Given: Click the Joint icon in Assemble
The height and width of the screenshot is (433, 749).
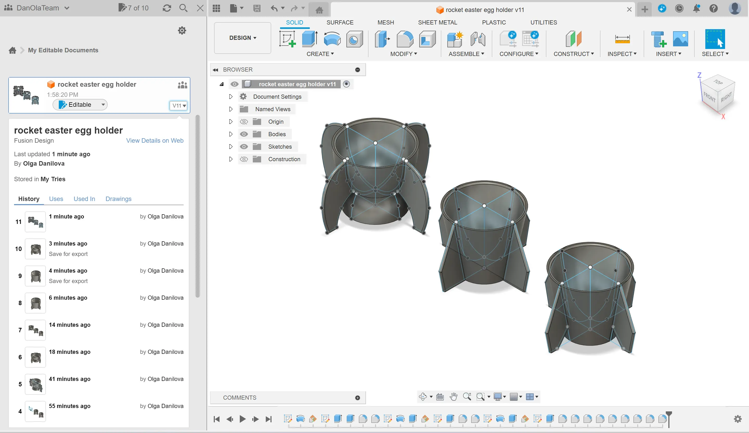Looking at the screenshot, I should point(477,39).
